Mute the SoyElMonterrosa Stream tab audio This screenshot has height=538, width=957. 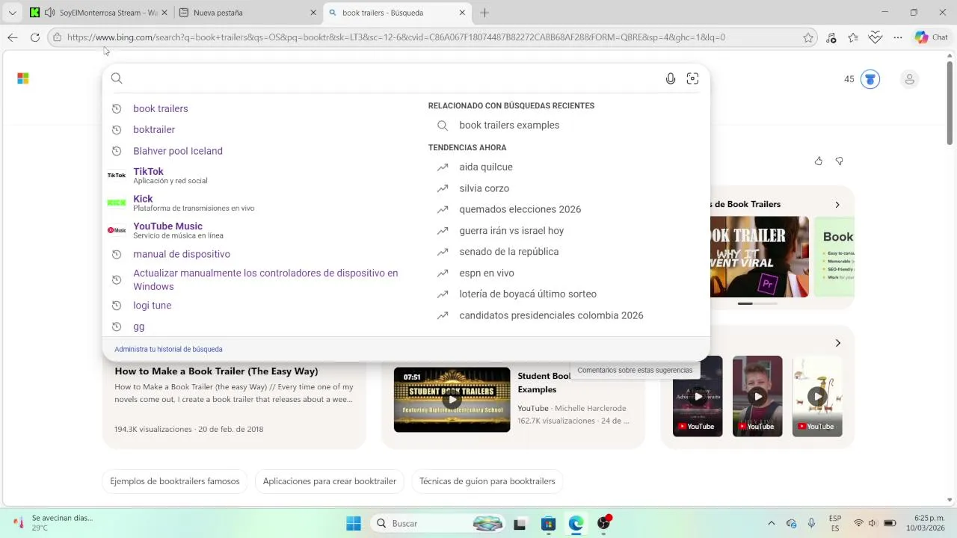(x=49, y=13)
